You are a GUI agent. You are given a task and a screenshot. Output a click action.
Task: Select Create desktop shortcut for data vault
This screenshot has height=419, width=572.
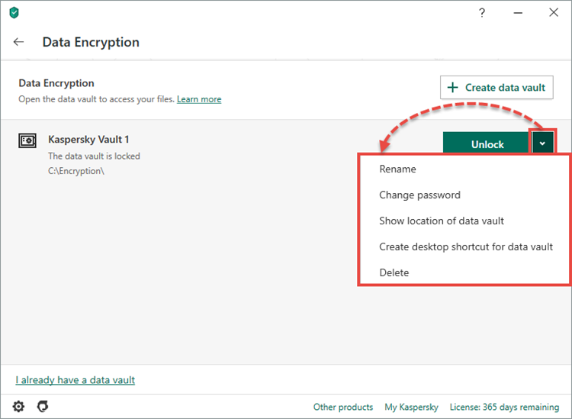pos(465,247)
